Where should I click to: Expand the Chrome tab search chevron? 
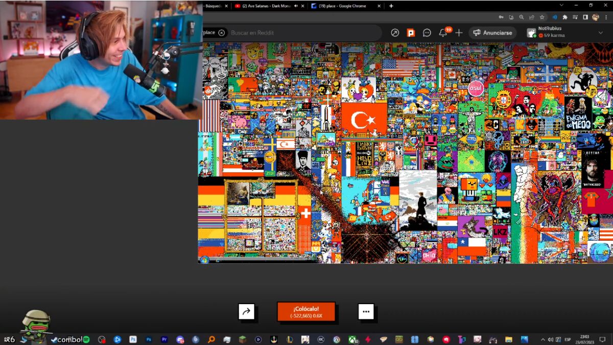[561, 6]
